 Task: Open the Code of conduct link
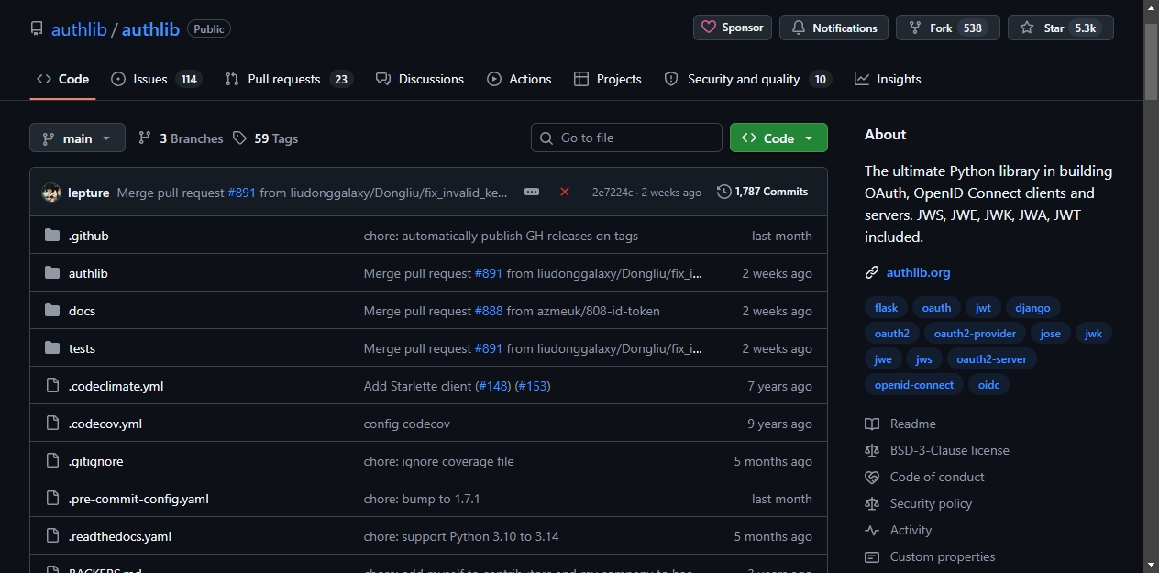[x=924, y=477]
